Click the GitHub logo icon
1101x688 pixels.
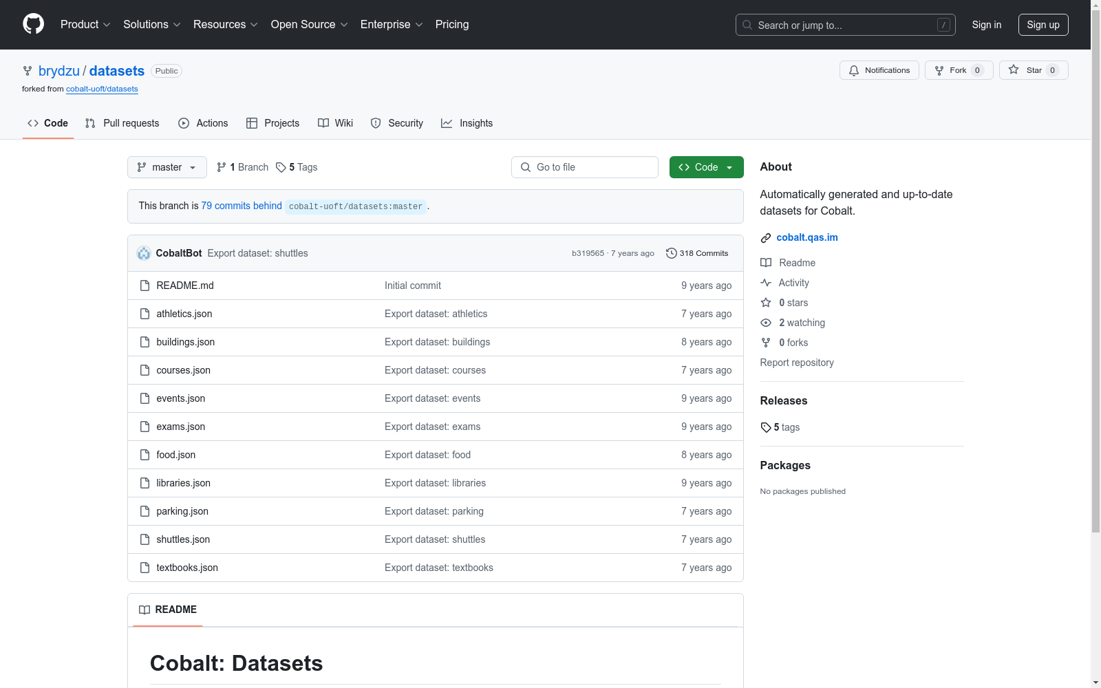point(33,24)
